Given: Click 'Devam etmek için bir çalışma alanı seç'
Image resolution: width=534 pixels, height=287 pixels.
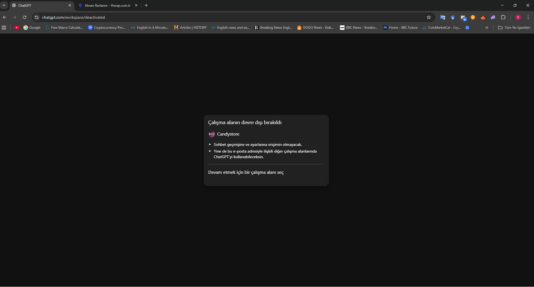Looking at the screenshot, I should 246,172.
